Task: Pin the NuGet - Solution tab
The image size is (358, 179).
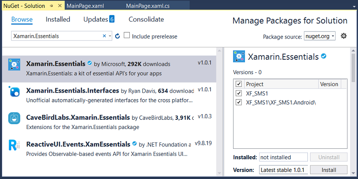Action: pyautogui.click(x=51, y=6)
